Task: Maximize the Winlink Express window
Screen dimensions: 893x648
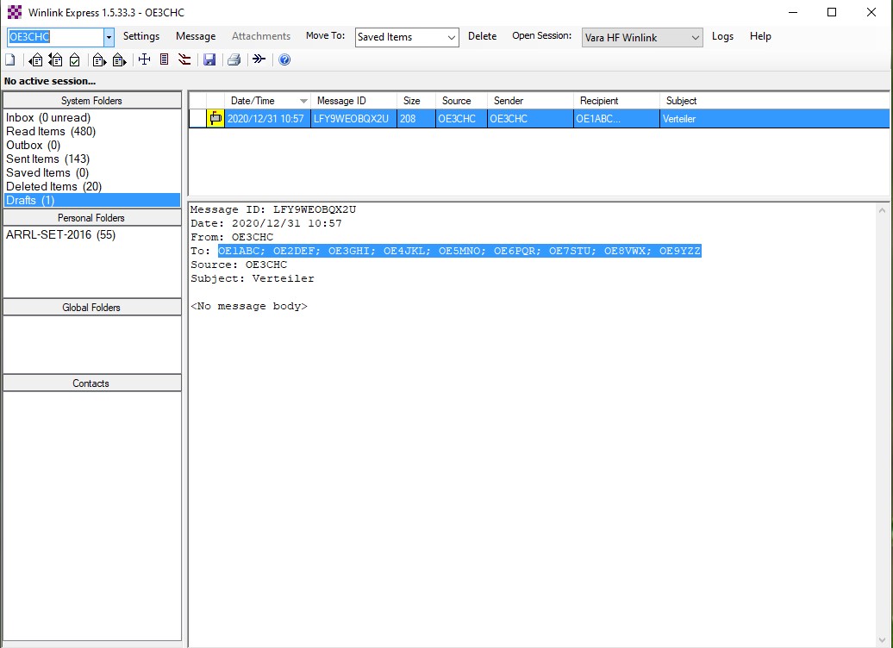Action: (832, 13)
